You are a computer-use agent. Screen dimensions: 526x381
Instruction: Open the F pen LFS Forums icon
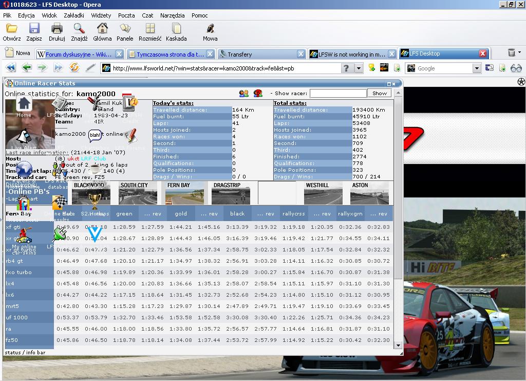coord(130,136)
